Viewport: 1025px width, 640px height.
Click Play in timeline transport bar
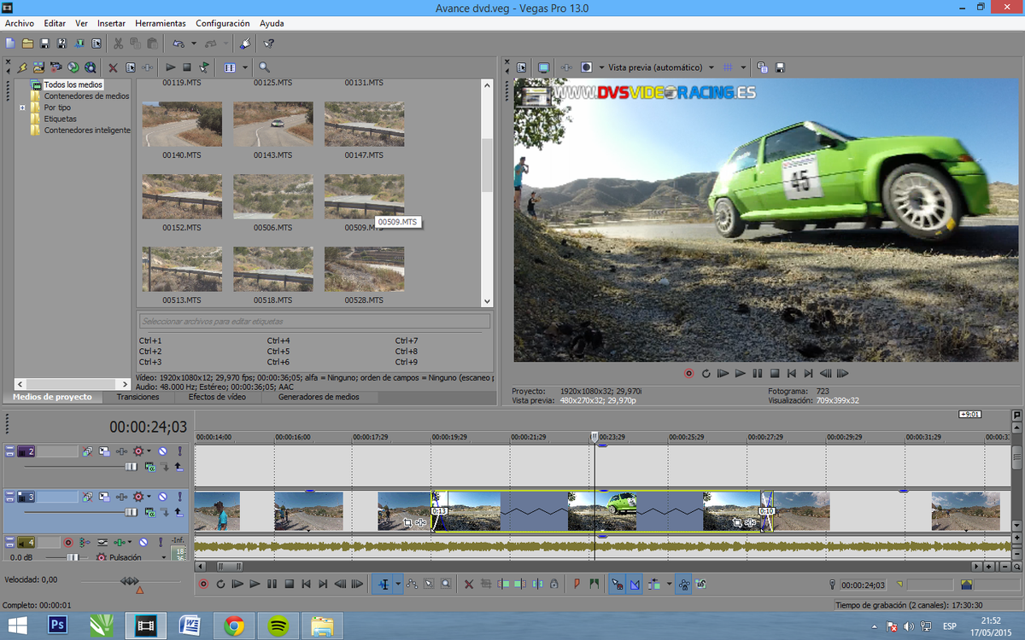click(255, 585)
